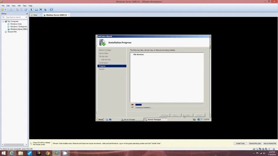Click the Never Remind Me button
This screenshot has height=156, width=278.
pos(270,143)
